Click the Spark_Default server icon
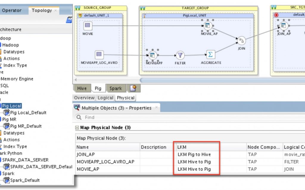The height and width of the screenshot is (190, 305). click(x=6, y=180)
